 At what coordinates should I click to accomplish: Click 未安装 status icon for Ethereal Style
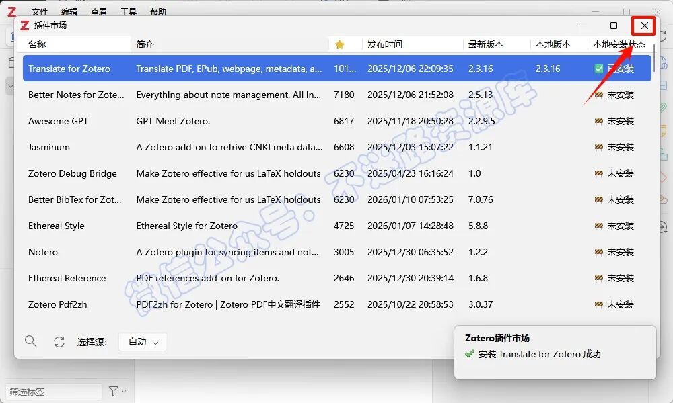point(599,226)
